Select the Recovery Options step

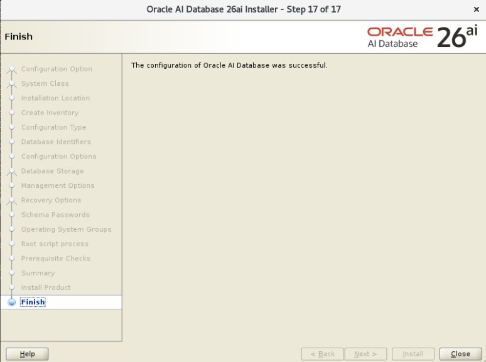point(51,200)
